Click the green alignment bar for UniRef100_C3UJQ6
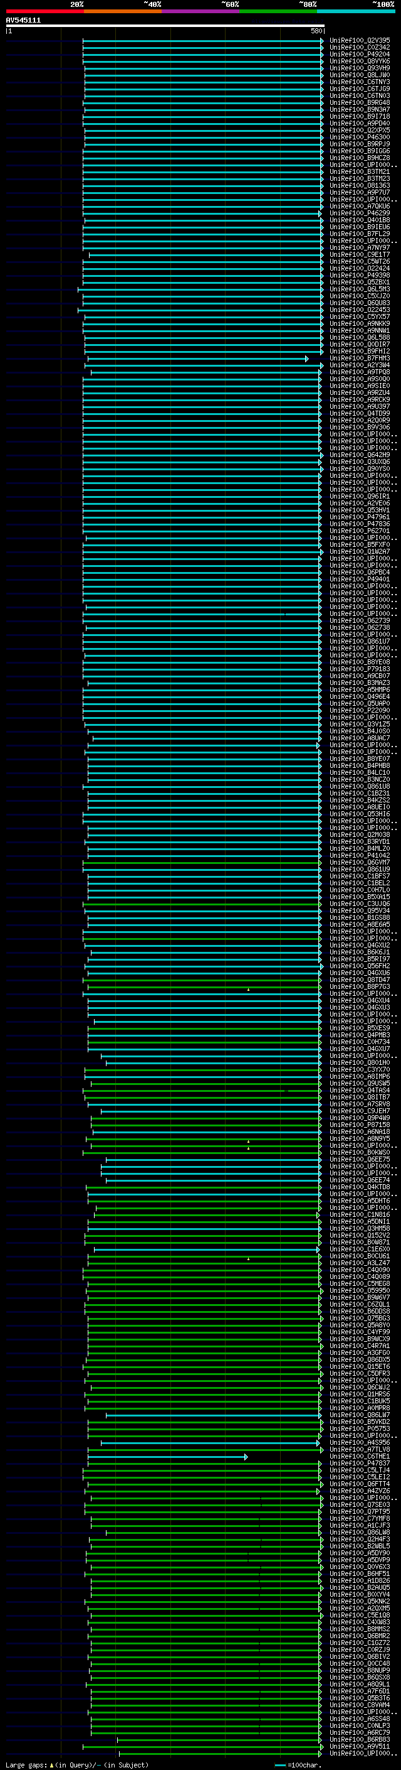This screenshot has height=1770, width=401. tap(202, 904)
